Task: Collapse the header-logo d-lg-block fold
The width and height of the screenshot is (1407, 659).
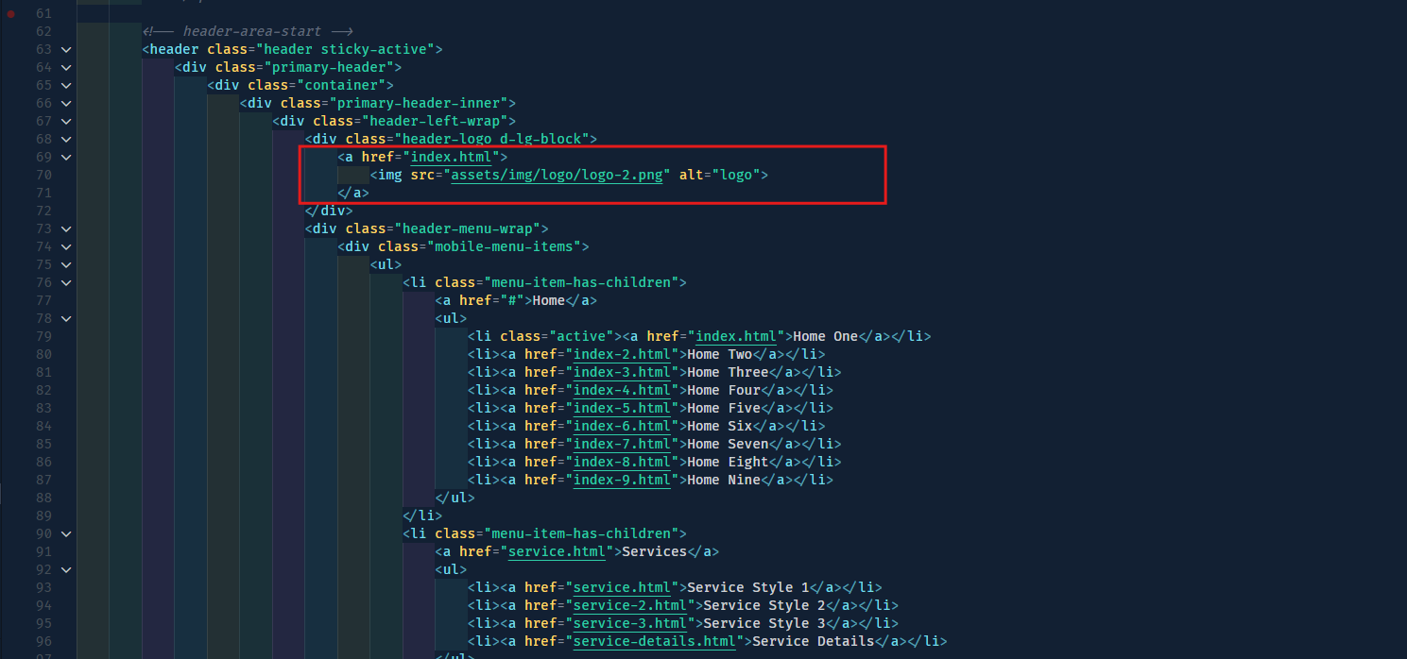Action: point(64,138)
